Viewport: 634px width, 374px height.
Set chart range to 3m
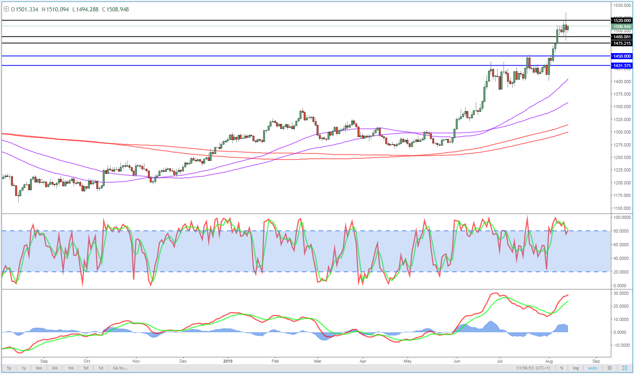(55, 368)
